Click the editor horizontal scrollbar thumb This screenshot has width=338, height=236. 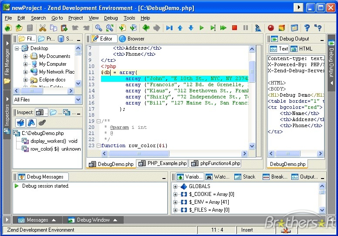point(139,153)
